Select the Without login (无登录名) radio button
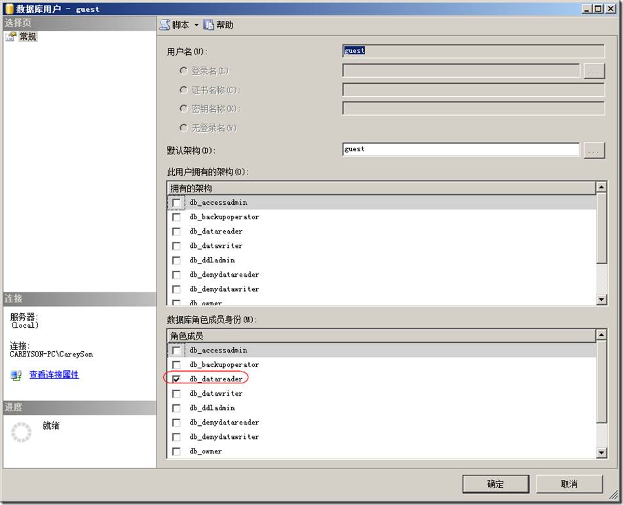623x505 pixels. click(183, 128)
